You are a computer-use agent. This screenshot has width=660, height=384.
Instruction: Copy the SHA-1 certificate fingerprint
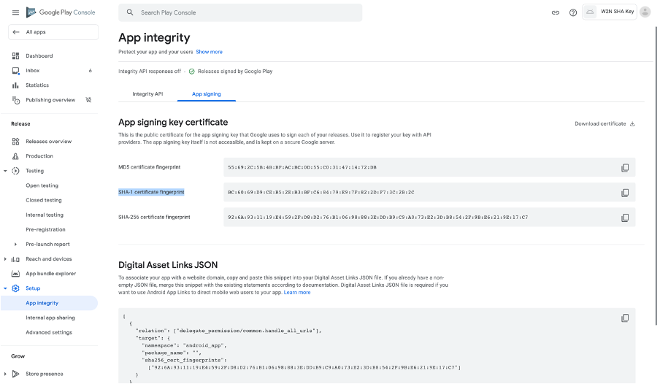(x=624, y=193)
